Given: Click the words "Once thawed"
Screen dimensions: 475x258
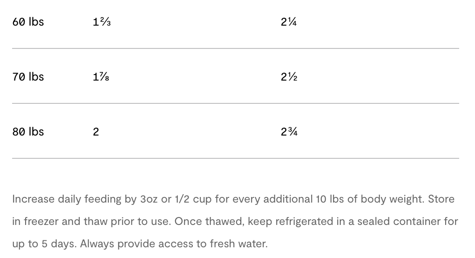Looking at the screenshot, I should [209, 221].
